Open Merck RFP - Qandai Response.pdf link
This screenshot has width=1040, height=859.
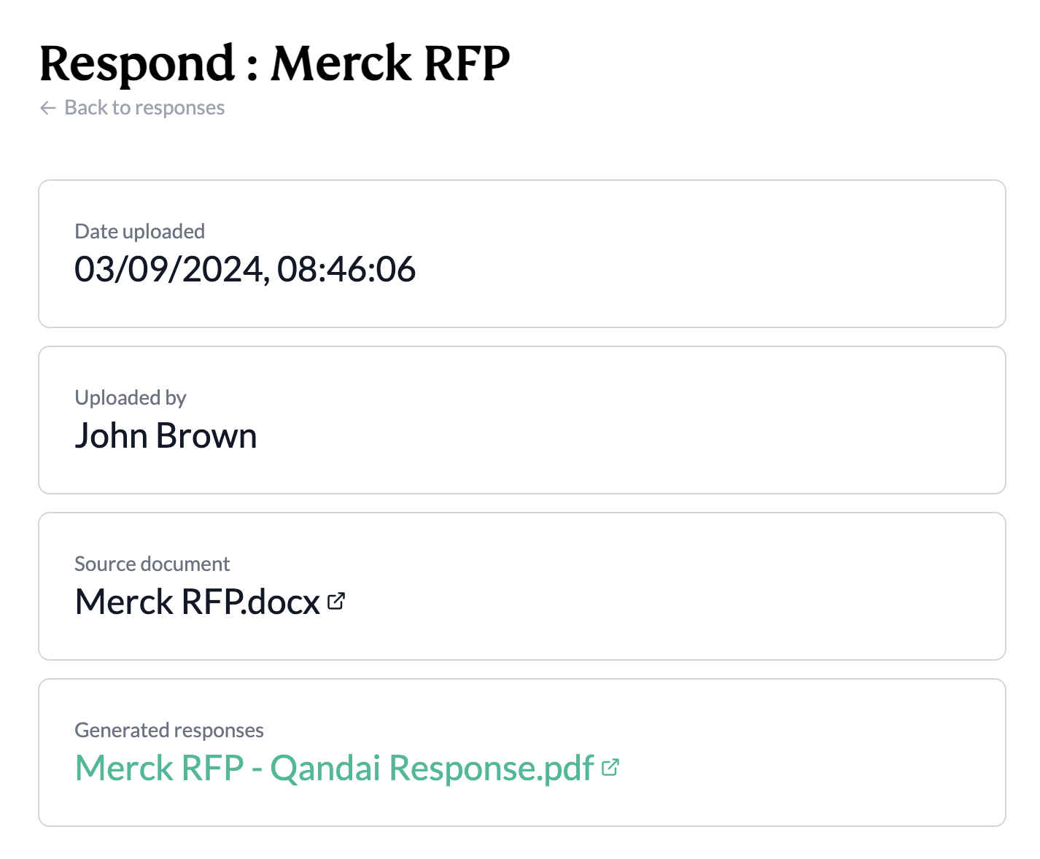tap(335, 768)
